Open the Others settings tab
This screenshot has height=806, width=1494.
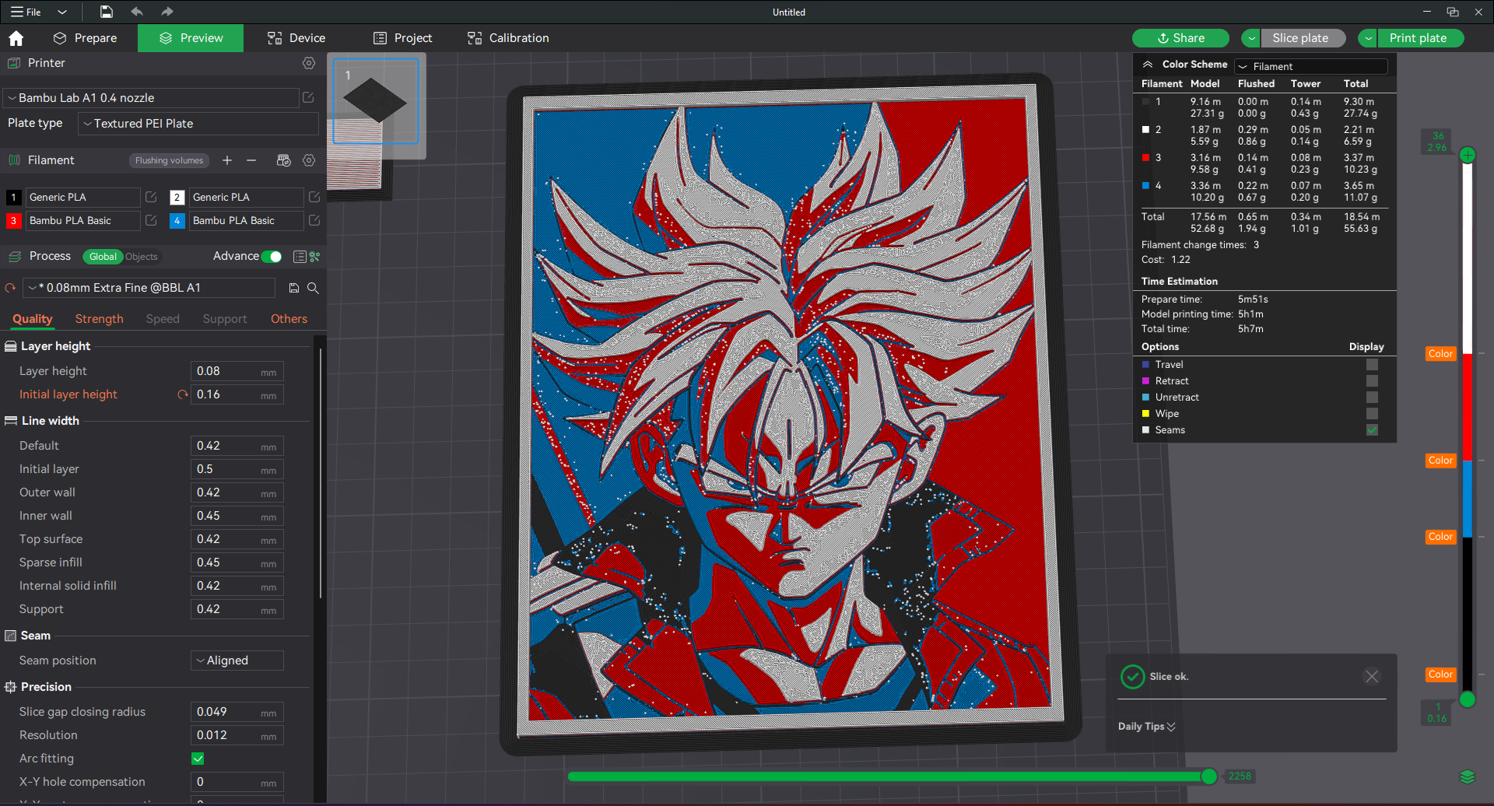[289, 319]
